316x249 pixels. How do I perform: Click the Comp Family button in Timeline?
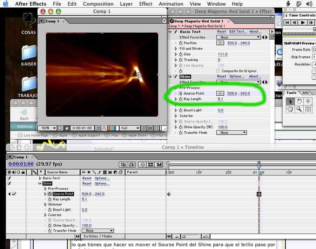coord(123,165)
